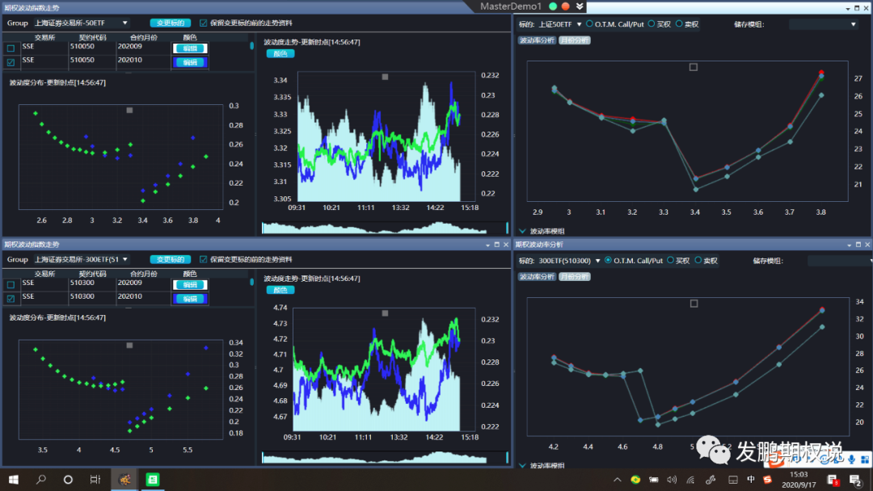Click the red MasterDemo1 status dot
The height and width of the screenshot is (491, 873).
click(566, 6)
